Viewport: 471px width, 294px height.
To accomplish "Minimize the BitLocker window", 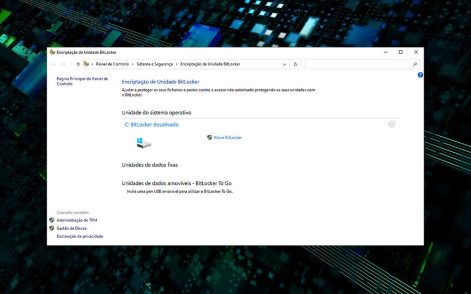I will 386,52.
